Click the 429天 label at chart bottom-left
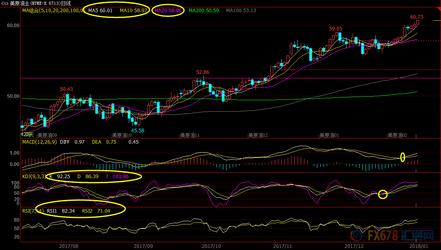Image resolution: width=441 pixels, height=250 pixels. coord(27,135)
